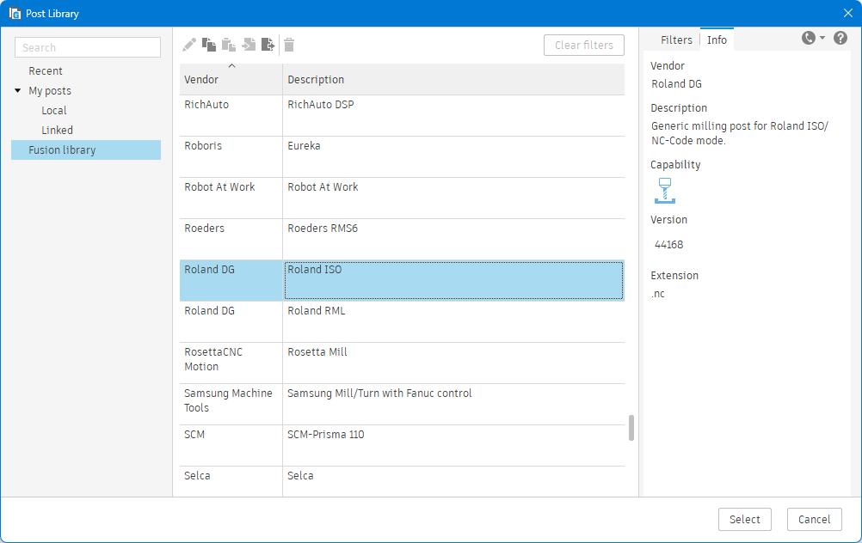Sort by the Vendor column header
The width and height of the screenshot is (862, 543).
tap(231, 80)
